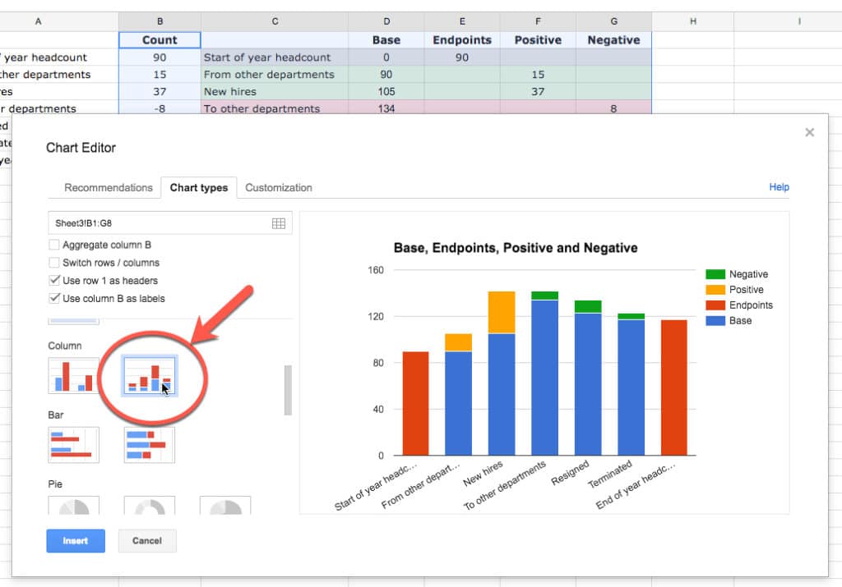842x587 pixels.
Task: Uncheck Use row 1 as headers
Action: [54, 278]
